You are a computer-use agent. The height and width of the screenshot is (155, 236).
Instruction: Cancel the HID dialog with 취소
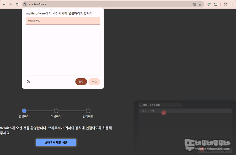[94, 81]
